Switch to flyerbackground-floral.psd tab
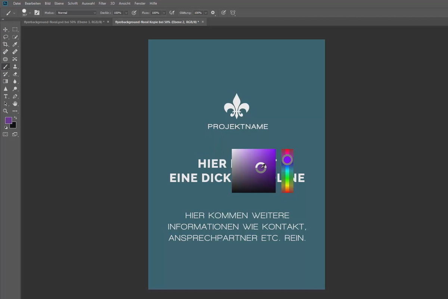 click(x=64, y=22)
